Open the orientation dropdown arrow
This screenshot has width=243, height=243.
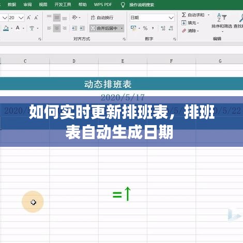[80, 18]
